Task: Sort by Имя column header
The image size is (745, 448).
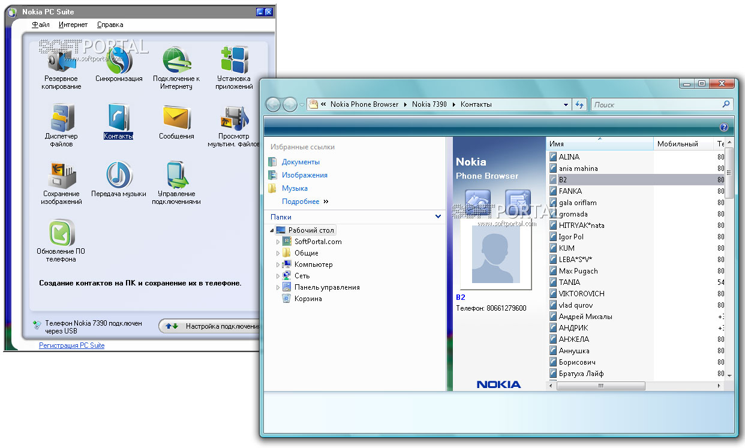Action: click(x=599, y=144)
